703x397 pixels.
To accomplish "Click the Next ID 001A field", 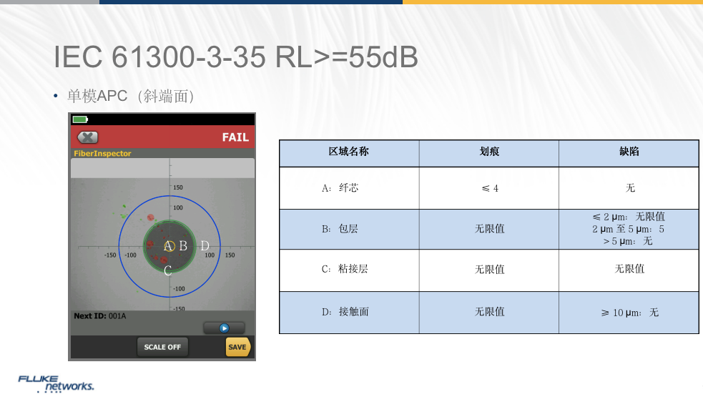I will pos(101,315).
